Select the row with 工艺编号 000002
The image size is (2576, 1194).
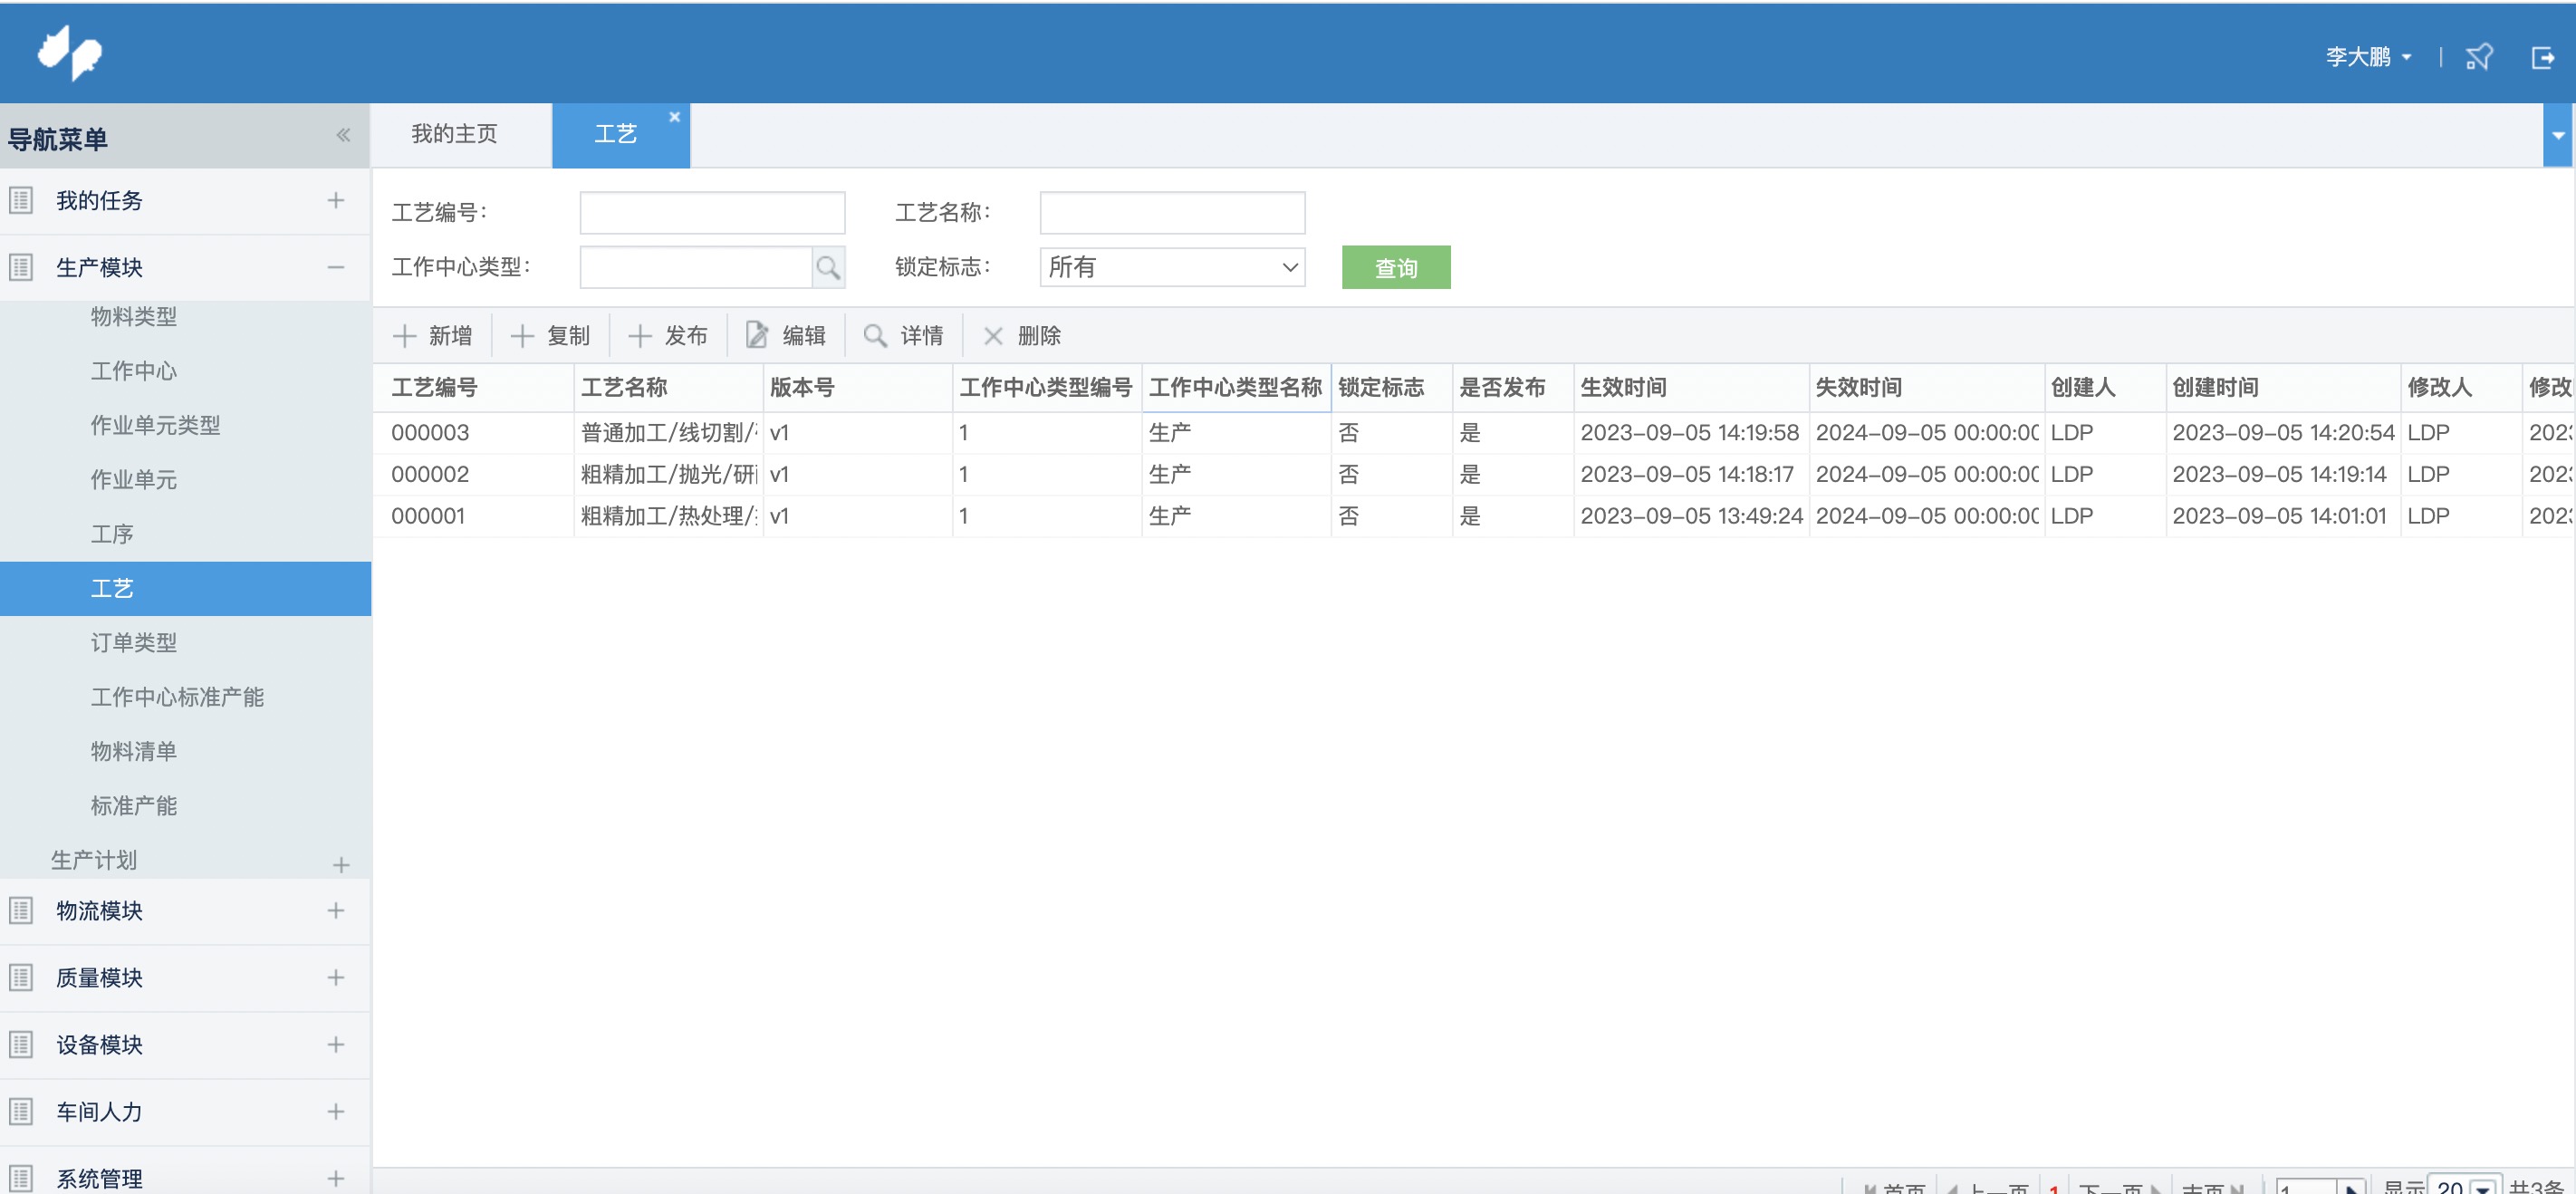[1472, 475]
